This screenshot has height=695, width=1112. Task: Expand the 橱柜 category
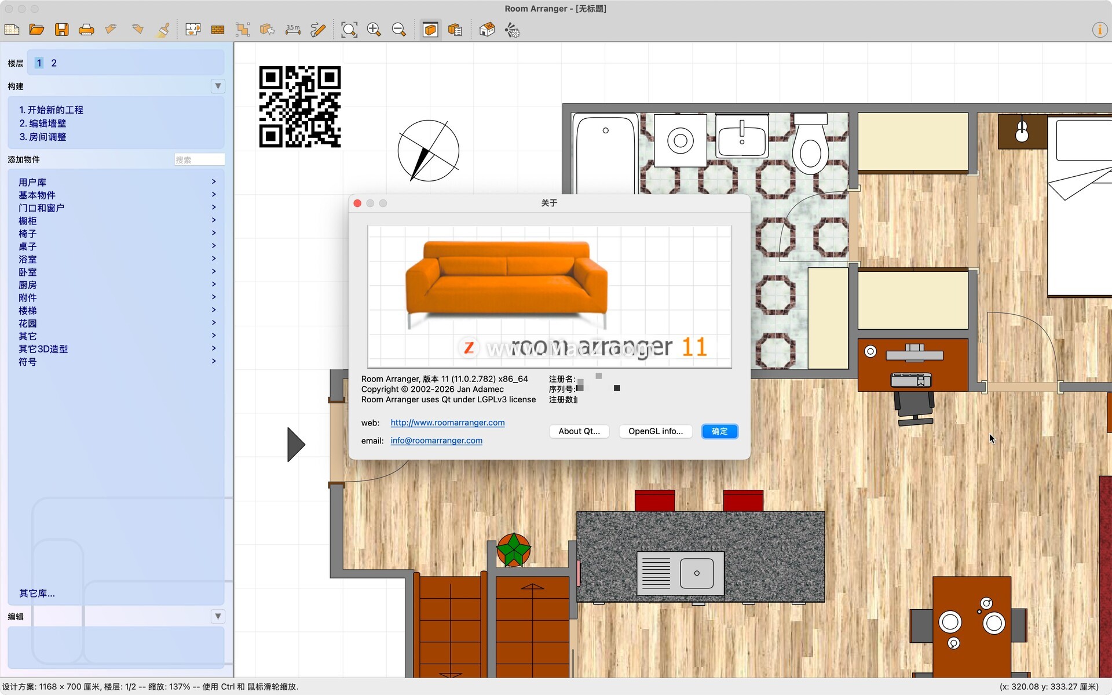coord(117,220)
